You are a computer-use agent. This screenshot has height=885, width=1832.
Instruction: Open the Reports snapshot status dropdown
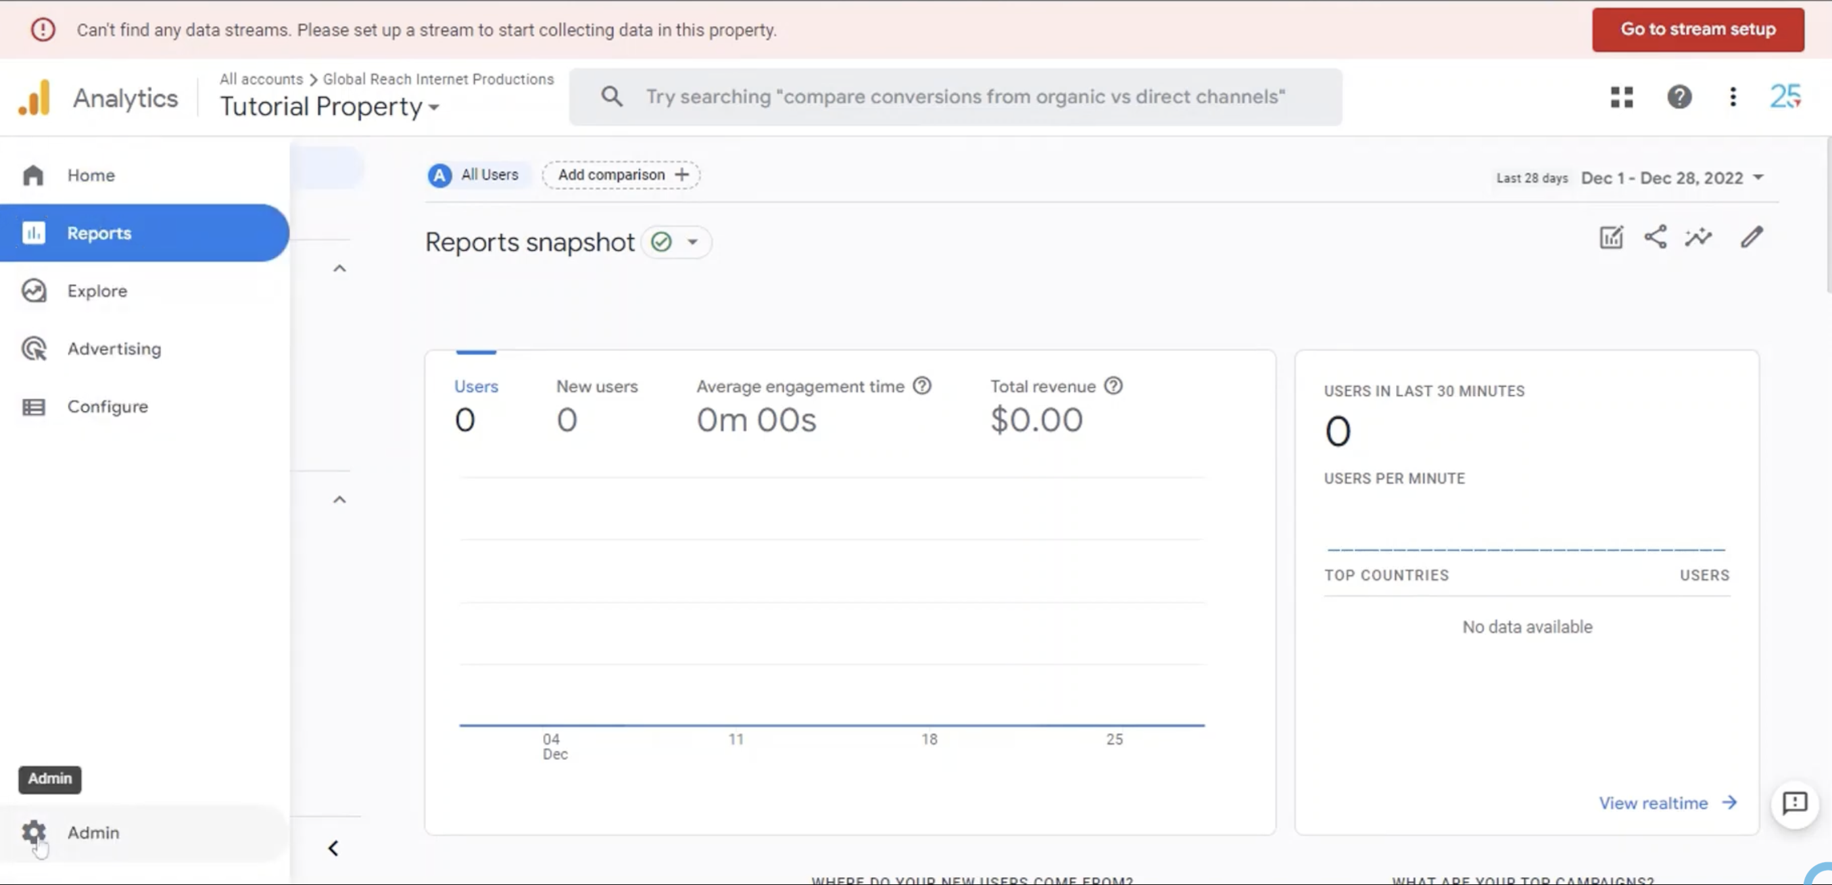coord(691,242)
